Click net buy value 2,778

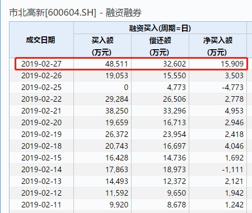point(234,99)
